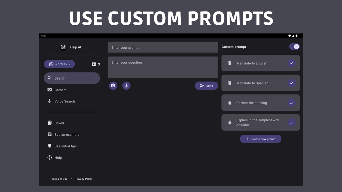Click the Help AI owl logo

click(x=63, y=47)
